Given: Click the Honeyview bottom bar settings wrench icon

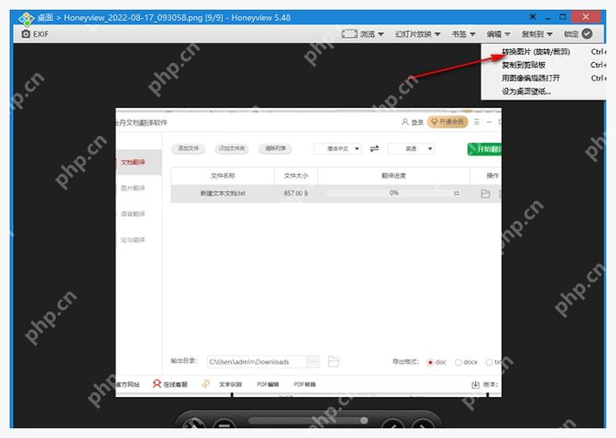Looking at the screenshot, I should [194, 423].
